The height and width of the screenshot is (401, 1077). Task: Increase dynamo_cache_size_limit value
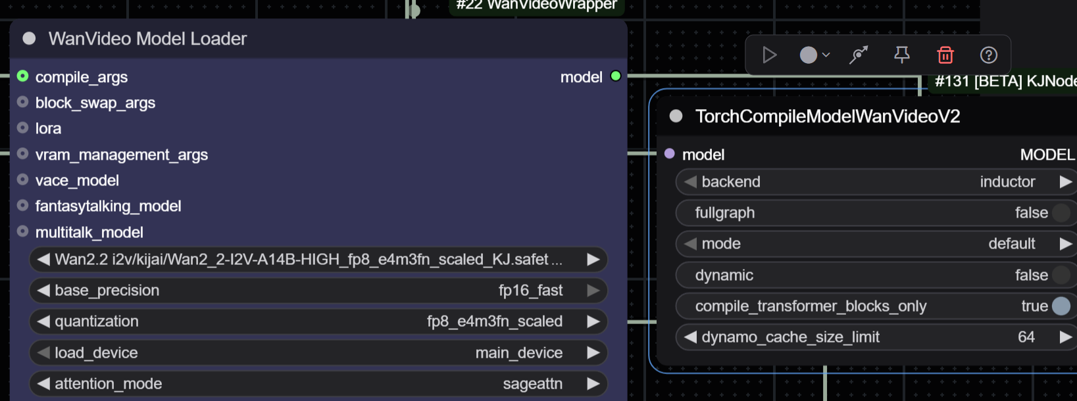coord(1065,337)
